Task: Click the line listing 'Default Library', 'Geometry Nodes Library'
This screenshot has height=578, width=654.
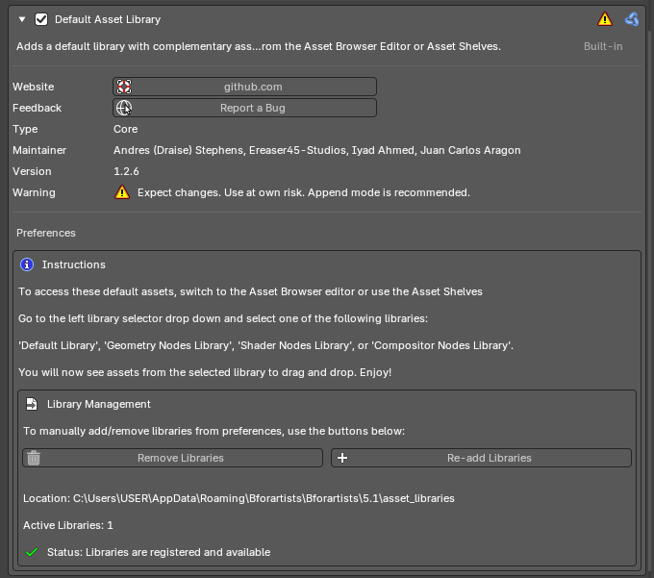Action: click(x=265, y=345)
